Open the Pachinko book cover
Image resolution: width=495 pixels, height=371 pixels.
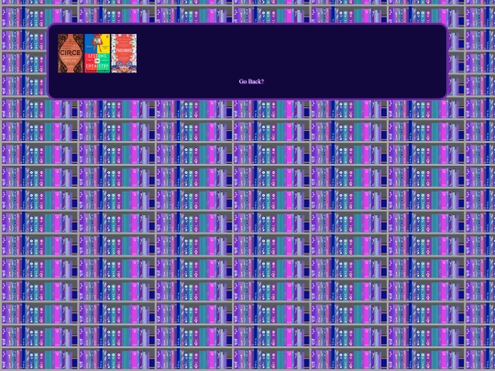[124, 53]
